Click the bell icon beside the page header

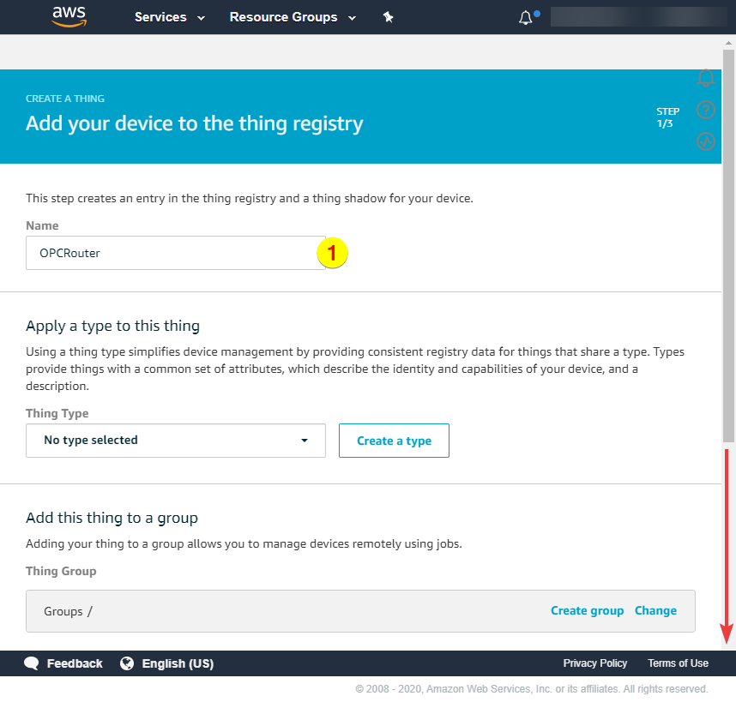706,78
